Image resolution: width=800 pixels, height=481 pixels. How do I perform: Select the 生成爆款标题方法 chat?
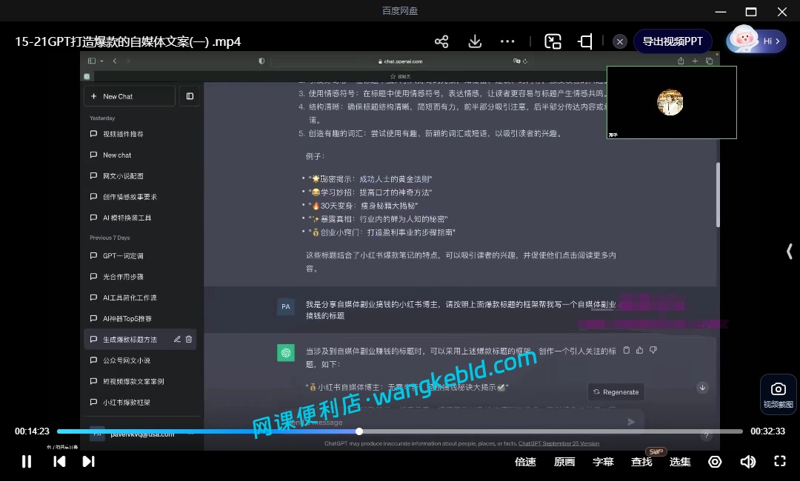pyautogui.click(x=130, y=340)
